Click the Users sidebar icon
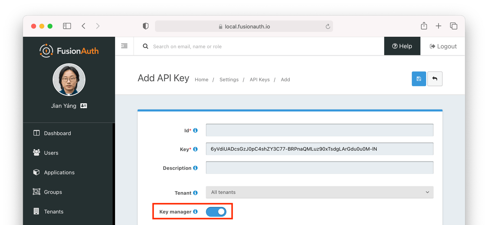Viewport: 488px width, 225px height. 37,153
